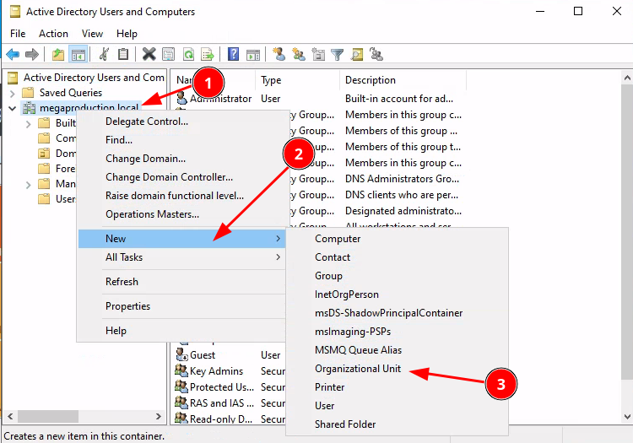
Task: Click the Description column header
Action: 371,80
